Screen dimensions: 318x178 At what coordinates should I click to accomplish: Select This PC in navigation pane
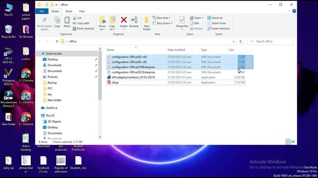point(50,116)
